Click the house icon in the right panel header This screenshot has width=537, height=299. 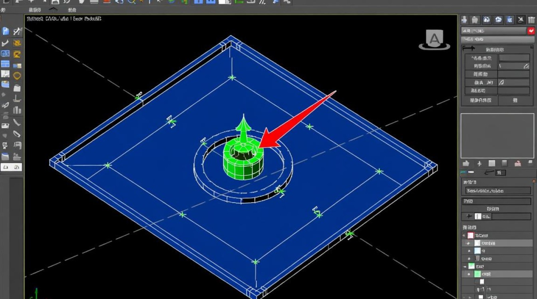pyautogui.click(x=487, y=20)
